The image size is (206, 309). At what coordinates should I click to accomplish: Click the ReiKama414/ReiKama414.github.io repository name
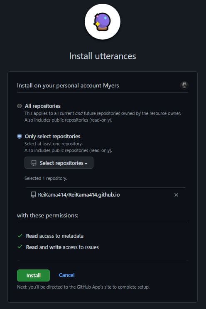pyautogui.click(x=79, y=195)
